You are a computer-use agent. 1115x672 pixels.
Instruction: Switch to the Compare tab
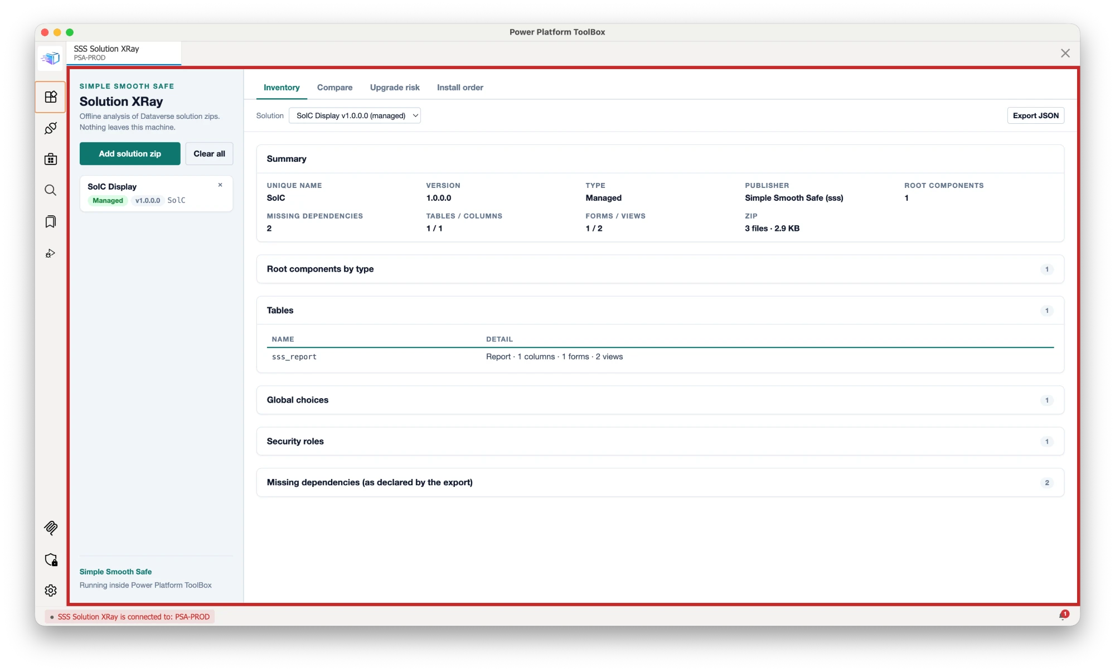334,88
